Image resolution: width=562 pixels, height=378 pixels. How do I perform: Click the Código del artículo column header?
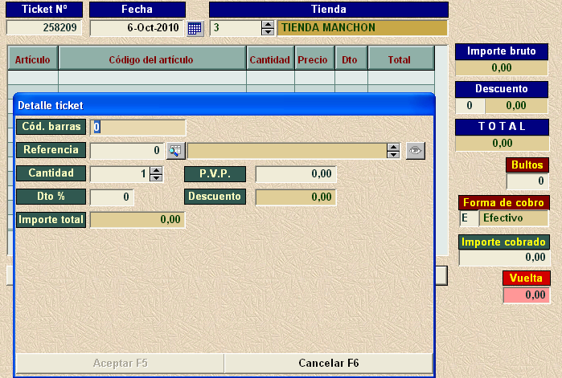(x=152, y=59)
